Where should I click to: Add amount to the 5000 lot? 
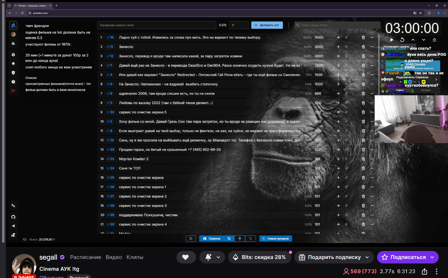click(x=338, y=37)
